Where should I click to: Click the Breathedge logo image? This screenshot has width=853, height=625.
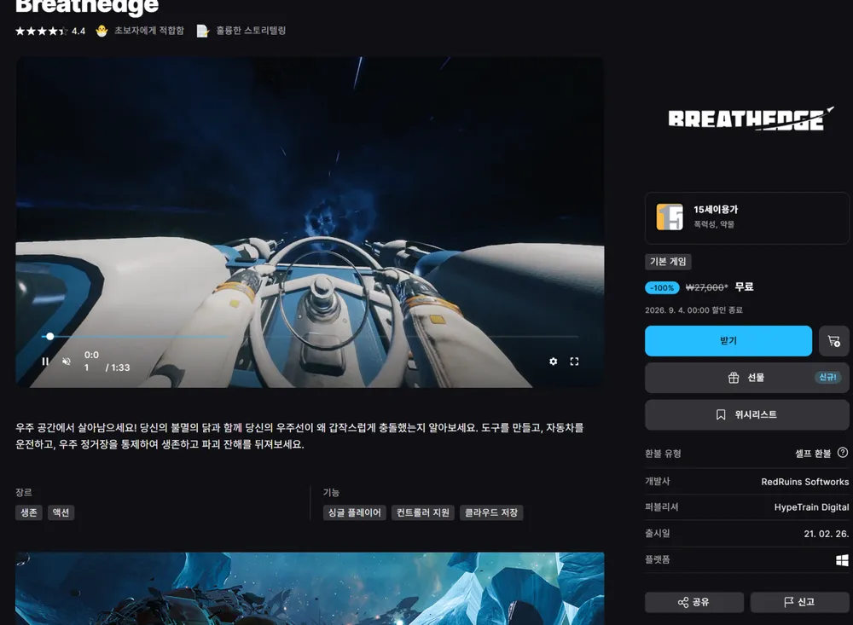click(751, 119)
